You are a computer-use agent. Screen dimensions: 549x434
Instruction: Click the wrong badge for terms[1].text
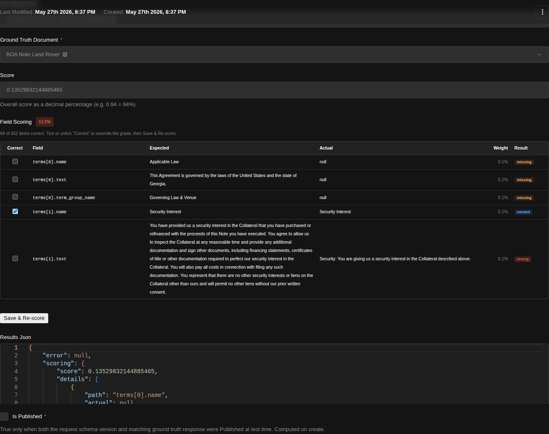pyautogui.click(x=522, y=259)
